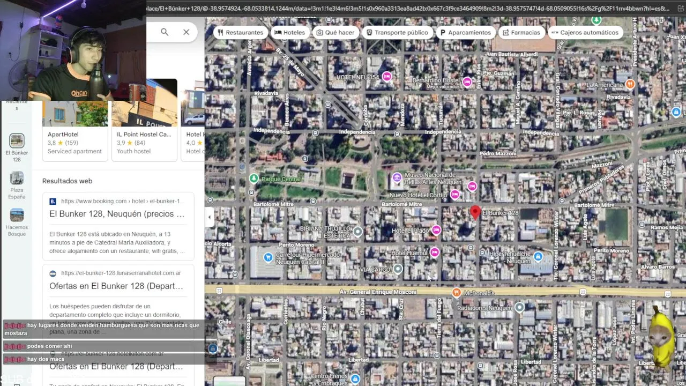Viewport: 686px width, 386px height.
Task: Click Bernardino Hostel marker icon
Action: (467, 82)
